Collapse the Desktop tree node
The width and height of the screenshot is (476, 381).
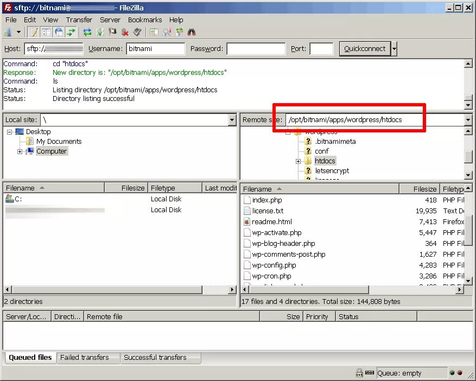pos(10,132)
